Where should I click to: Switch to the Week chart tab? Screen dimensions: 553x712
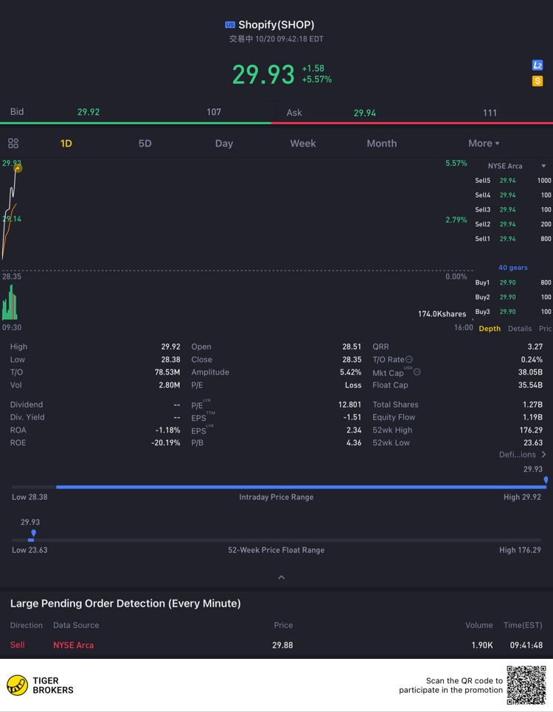click(x=303, y=144)
